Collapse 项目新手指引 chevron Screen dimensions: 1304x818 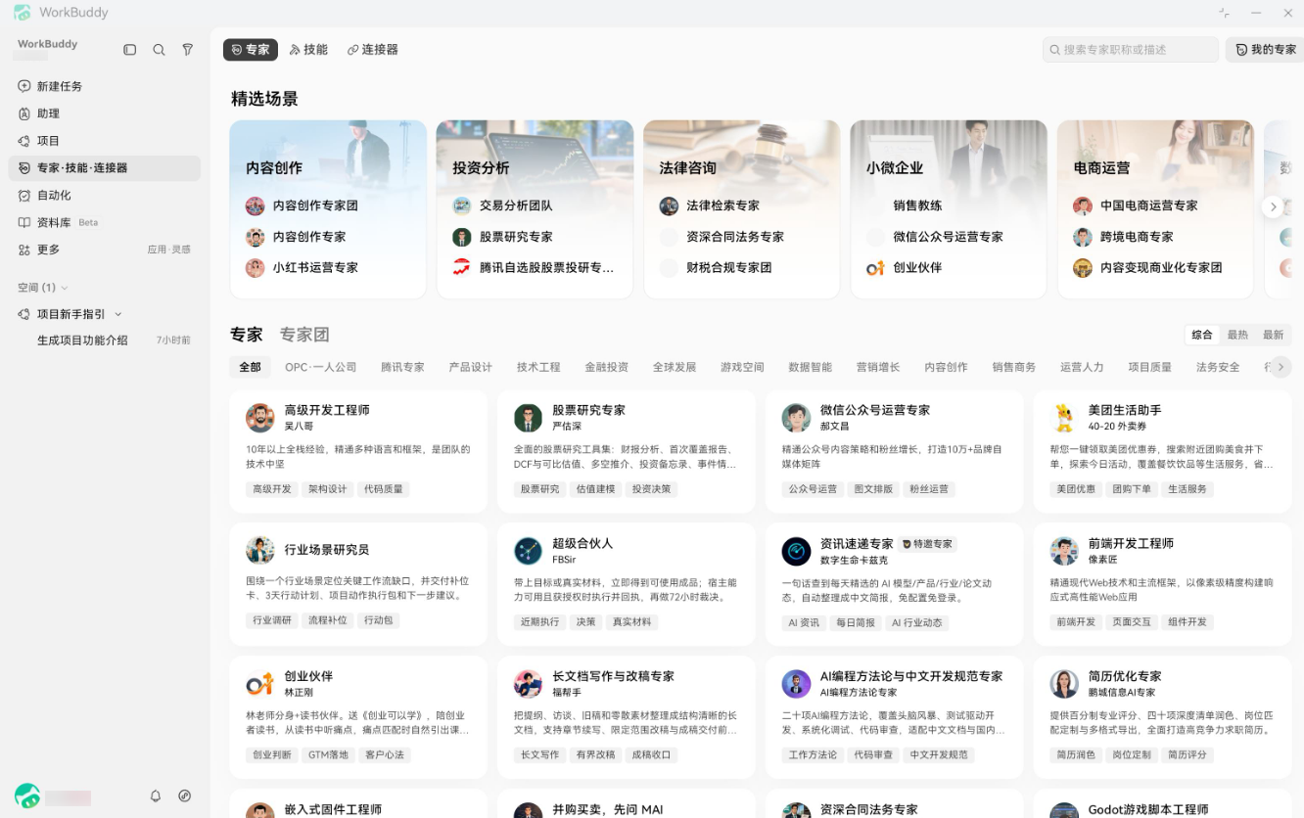(x=118, y=314)
